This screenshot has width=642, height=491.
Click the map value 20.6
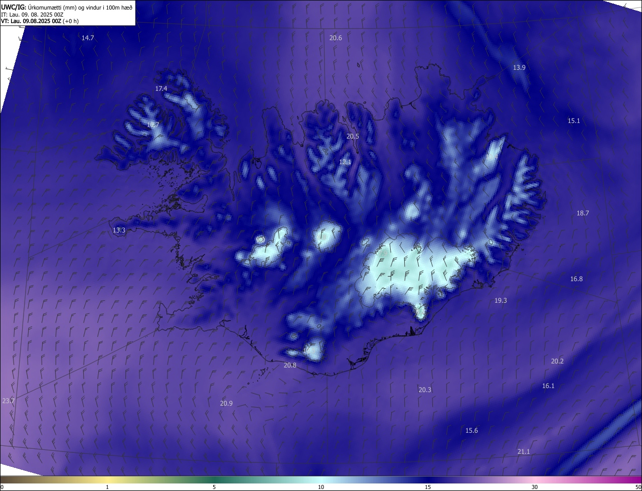(336, 38)
